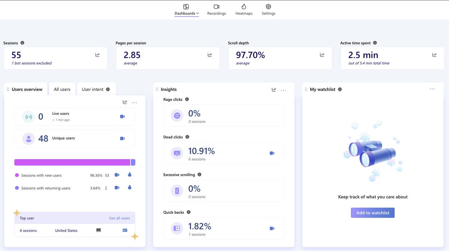Show the Quick backs info tooltip
This screenshot has width=449, height=251.
pyautogui.click(x=189, y=212)
